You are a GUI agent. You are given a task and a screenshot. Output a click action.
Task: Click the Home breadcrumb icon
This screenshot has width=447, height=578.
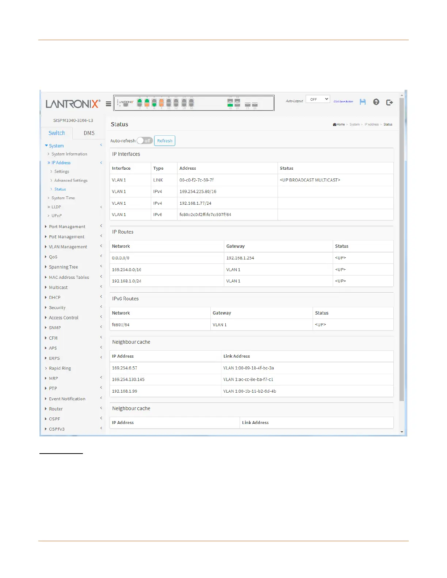(x=335, y=124)
